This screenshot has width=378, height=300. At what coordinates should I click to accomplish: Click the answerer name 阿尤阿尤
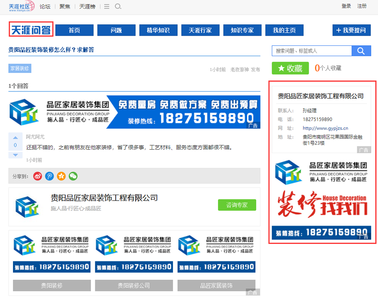point(35,137)
